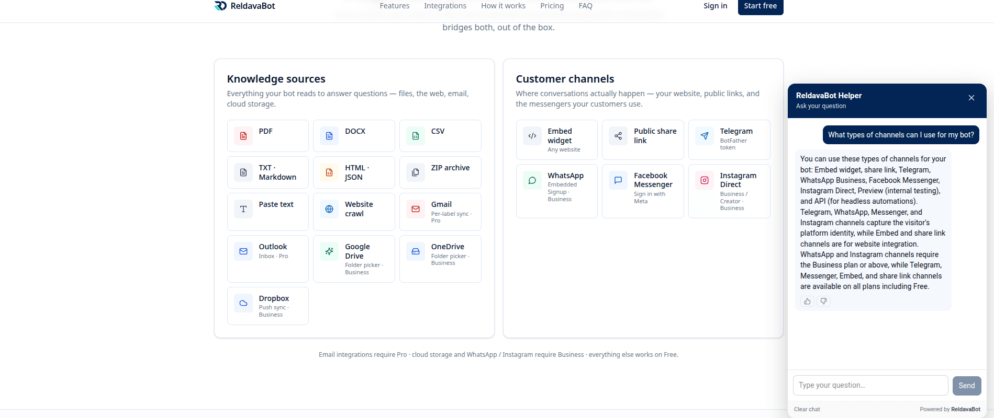Click the CSV spreadsheet icon
This screenshot has height=418, width=994.
(416, 136)
